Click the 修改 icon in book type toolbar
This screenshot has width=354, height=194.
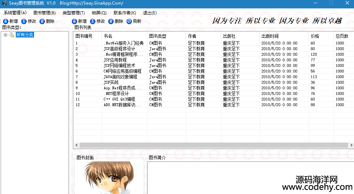click(24, 21)
